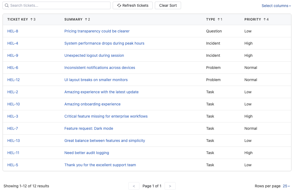Image resolution: width=297 pixels, height=193 pixels.
Task: Toggle the sort arrow on PRIORITY column
Action: (265, 19)
